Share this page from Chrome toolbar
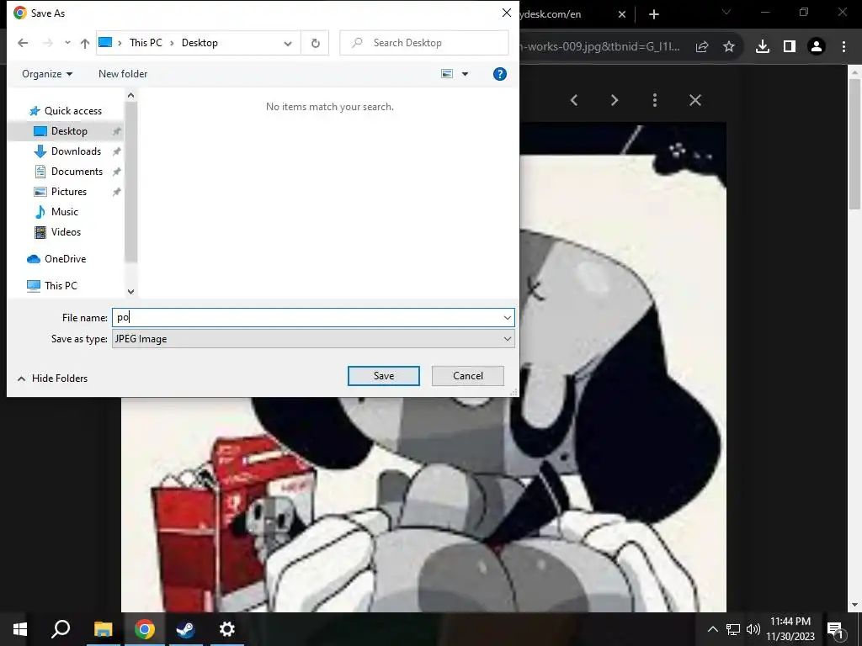862x646 pixels. (702, 47)
